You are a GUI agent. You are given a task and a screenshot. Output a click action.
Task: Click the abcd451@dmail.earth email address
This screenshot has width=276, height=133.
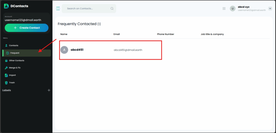[128, 50]
